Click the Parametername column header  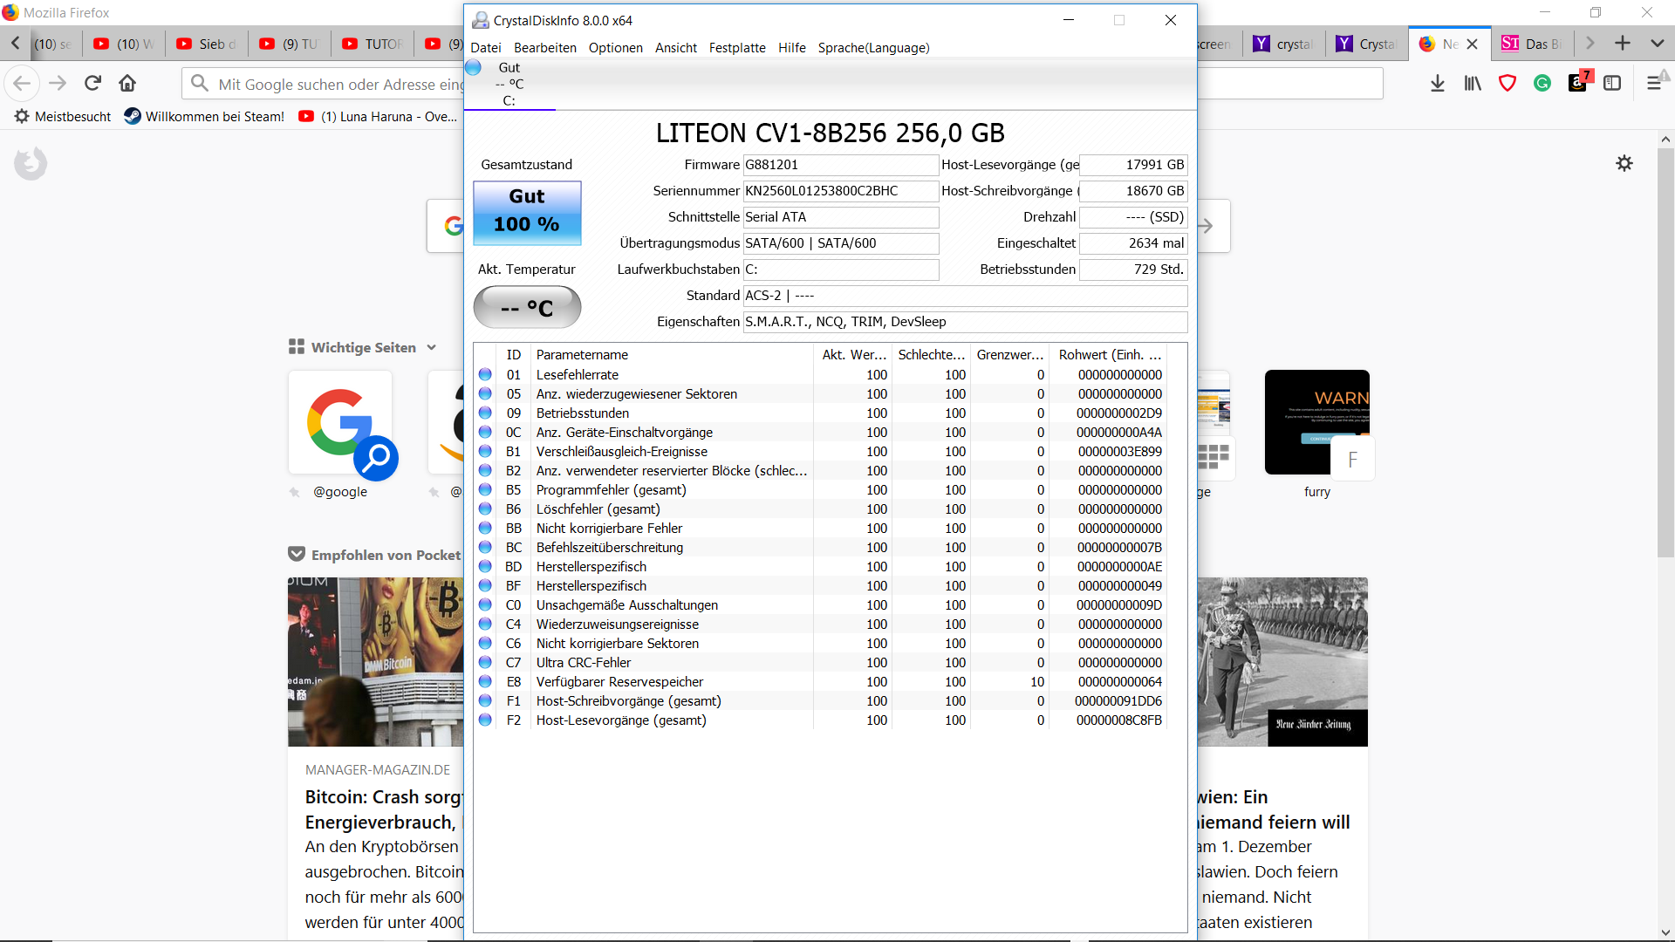click(x=672, y=355)
